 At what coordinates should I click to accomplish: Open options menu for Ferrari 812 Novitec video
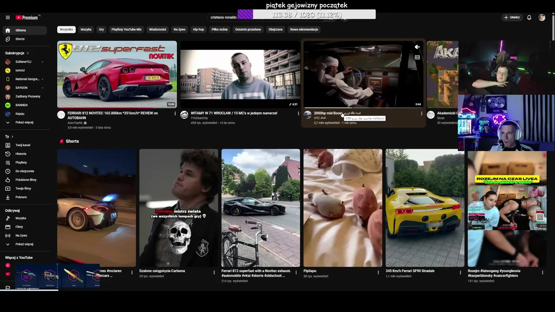[x=175, y=114]
